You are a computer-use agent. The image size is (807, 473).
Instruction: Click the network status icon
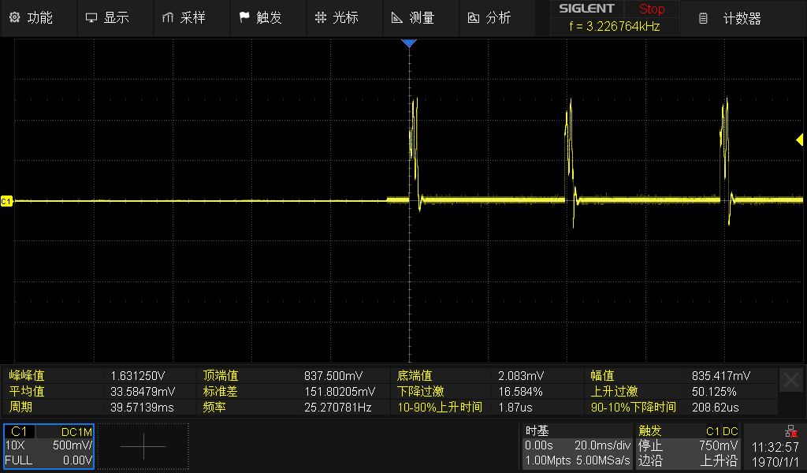point(790,431)
